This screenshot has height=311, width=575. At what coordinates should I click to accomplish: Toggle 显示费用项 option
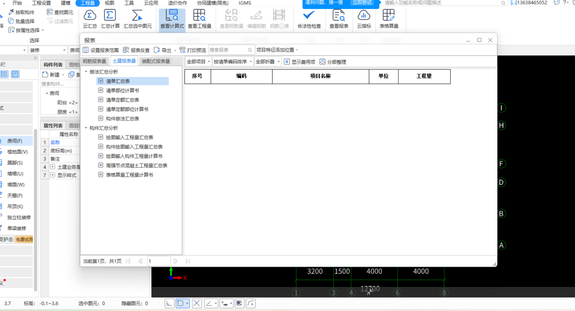coord(300,62)
